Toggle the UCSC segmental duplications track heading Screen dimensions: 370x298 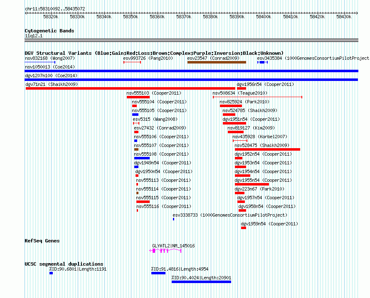(x=64, y=264)
